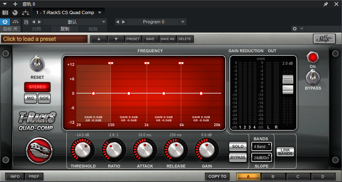Image resolution: width=342 pixels, height=182 pixels.
Task: Enable MID processing mode
Action: tap(30, 98)
